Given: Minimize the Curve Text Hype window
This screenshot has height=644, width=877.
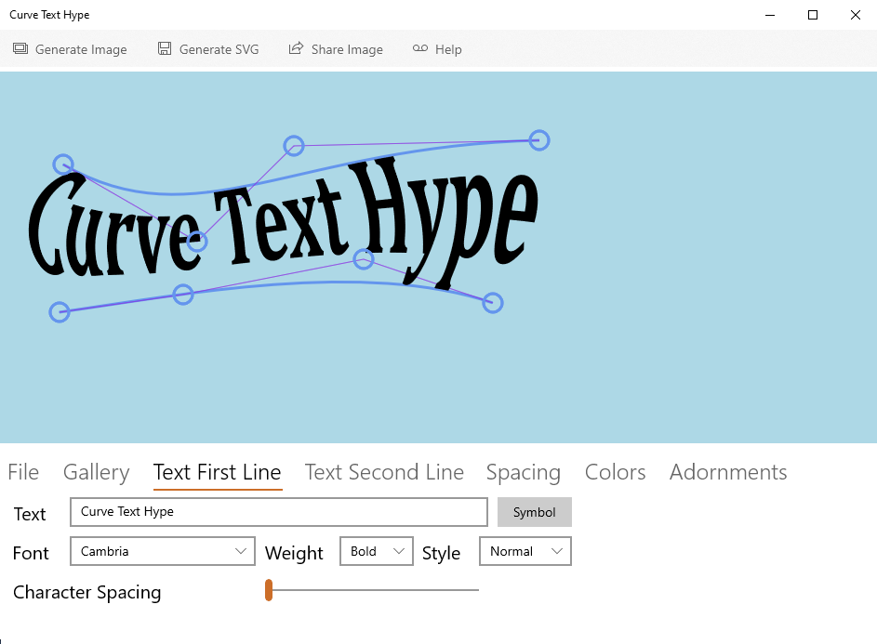Looking at the screenshot, I should click(770, 15).
